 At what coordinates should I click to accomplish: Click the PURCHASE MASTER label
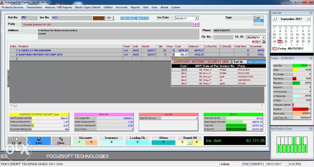coord(134,18)
